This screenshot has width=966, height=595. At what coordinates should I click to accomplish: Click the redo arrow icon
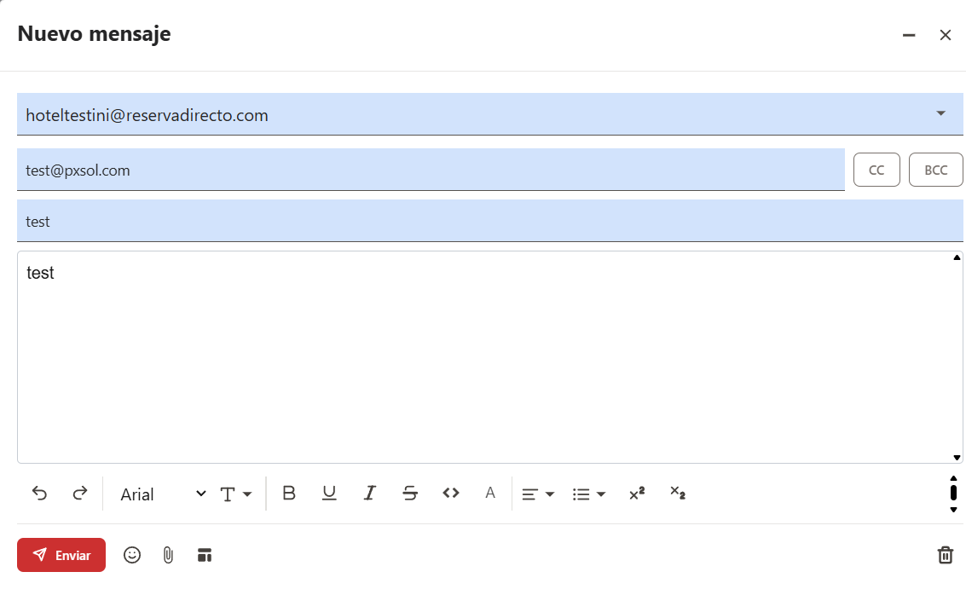click(x=80, y=494)
